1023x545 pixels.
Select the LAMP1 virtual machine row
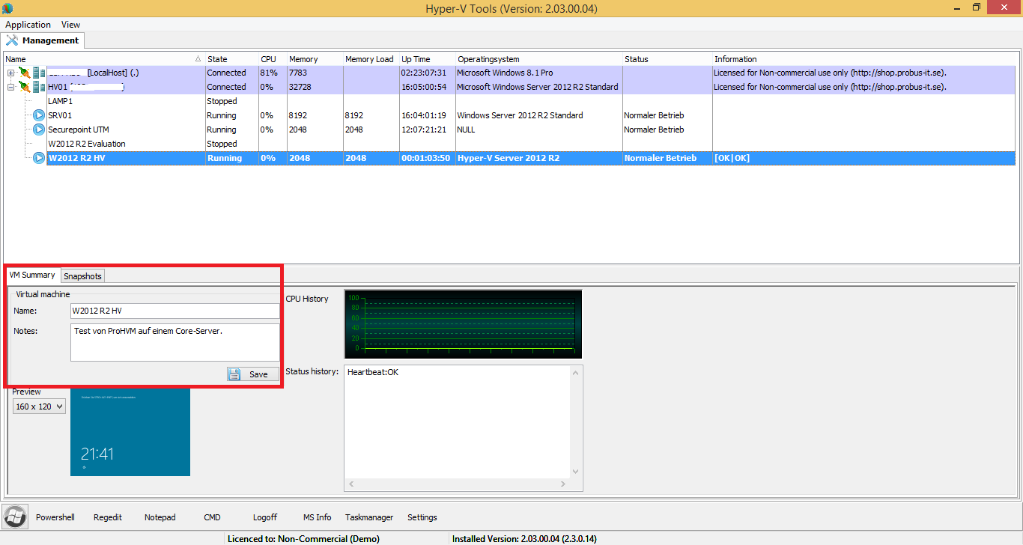pyautogui.click(x=60, y=101)
